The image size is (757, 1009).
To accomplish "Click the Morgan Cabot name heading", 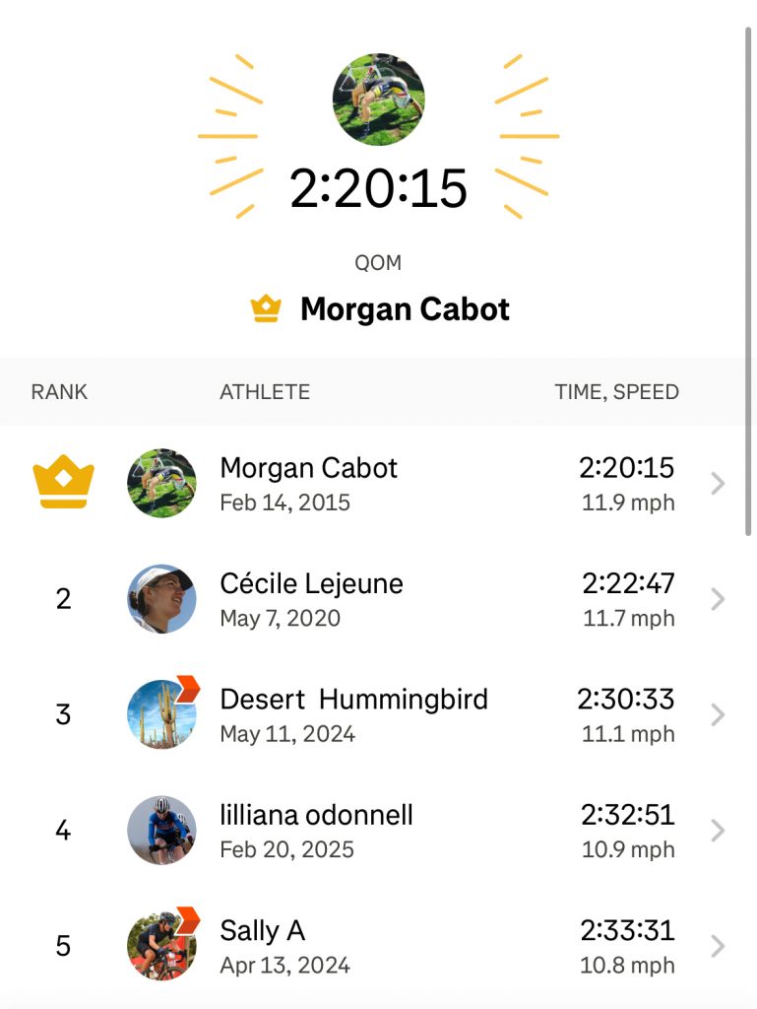I will (405, 309).
